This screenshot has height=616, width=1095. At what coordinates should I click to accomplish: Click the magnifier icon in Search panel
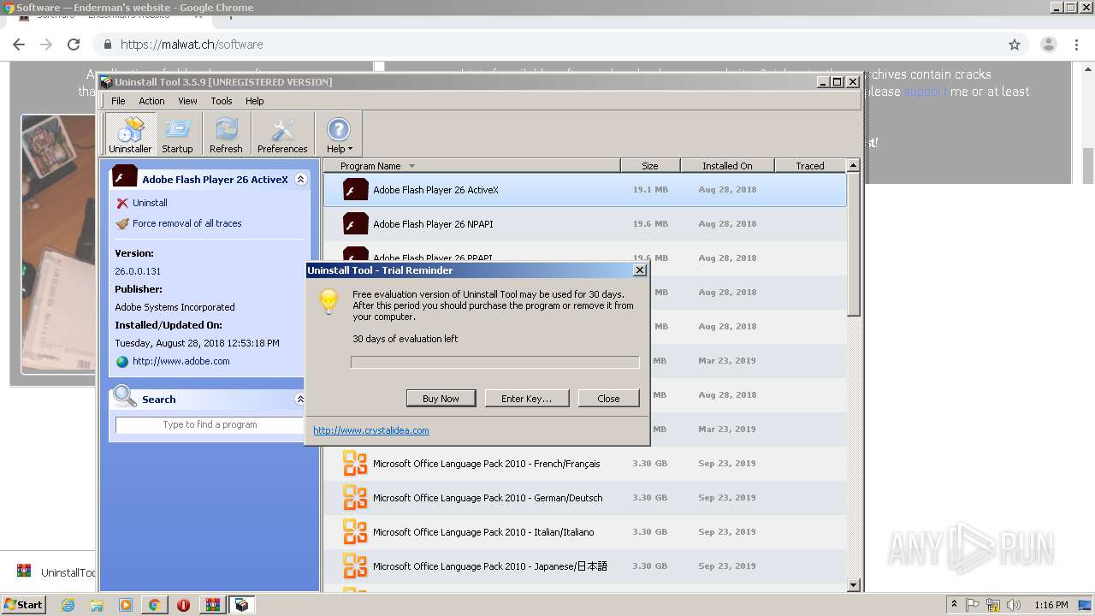point(125,395)
